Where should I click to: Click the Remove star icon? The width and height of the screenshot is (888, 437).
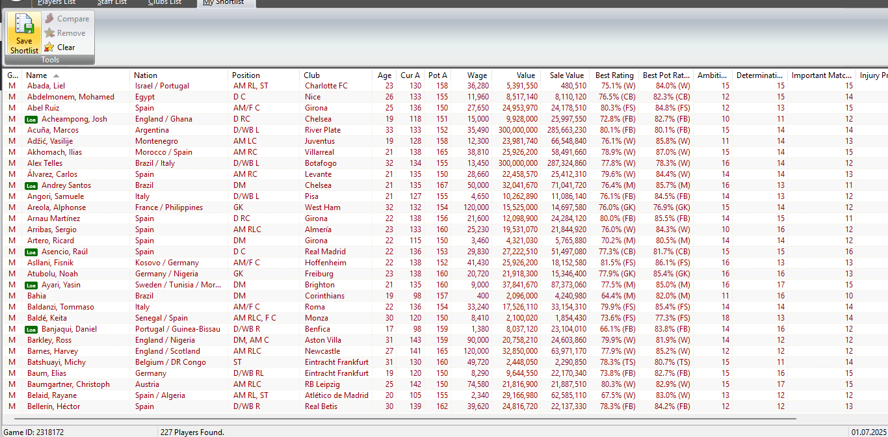(49, 33)
